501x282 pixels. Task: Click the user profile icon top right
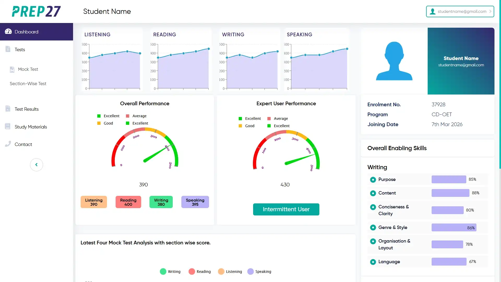point(432,11)
